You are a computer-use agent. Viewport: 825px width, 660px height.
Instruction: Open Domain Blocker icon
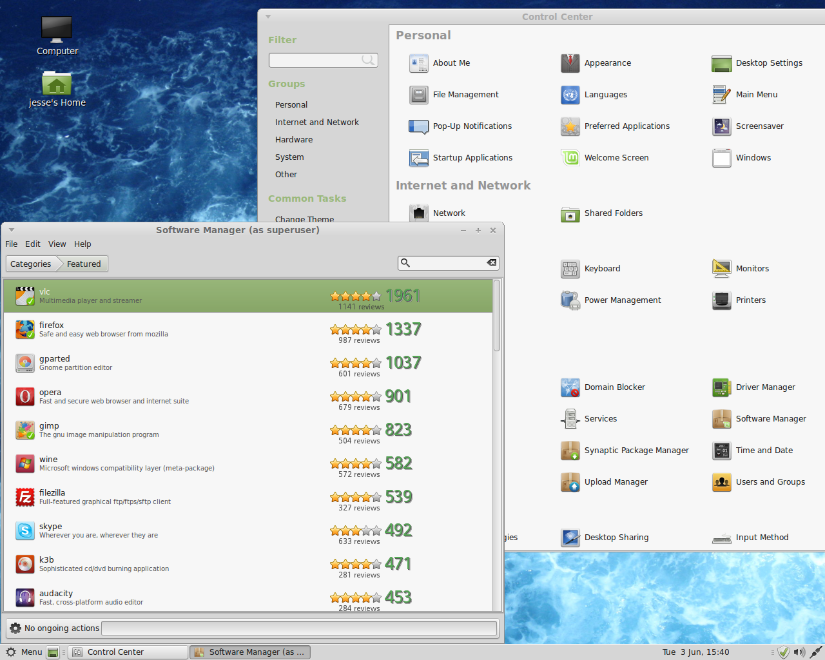[570, 387]
